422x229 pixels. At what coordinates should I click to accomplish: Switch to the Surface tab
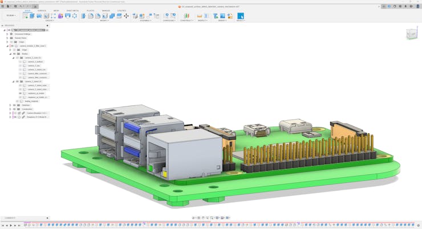tap(42, 10)
